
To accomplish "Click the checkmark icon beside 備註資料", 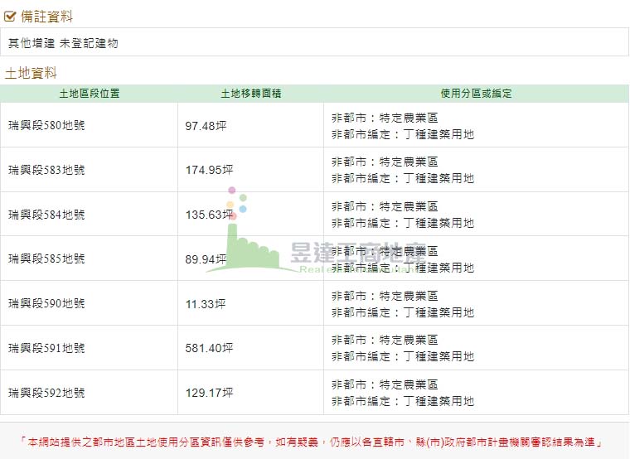I will click(x=11, y=16).
